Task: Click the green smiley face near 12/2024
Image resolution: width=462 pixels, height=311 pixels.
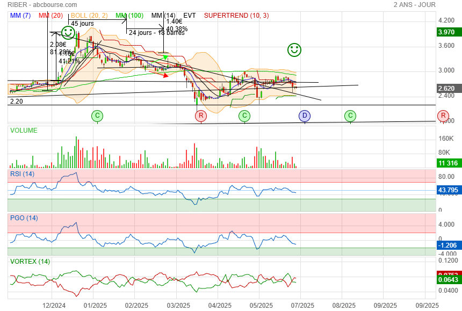Action: (x=68, y=32)
